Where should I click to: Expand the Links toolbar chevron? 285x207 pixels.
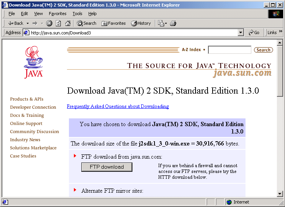point(281,31)
